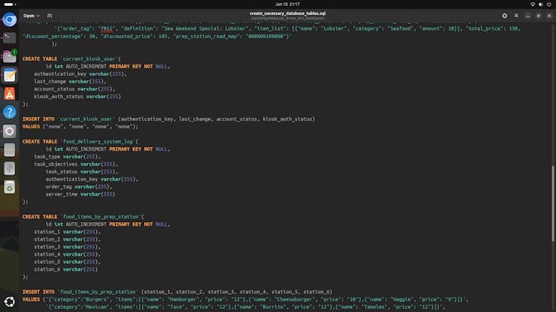
Task: Open the Chromium browser from the dock
Action: point(9,19)
